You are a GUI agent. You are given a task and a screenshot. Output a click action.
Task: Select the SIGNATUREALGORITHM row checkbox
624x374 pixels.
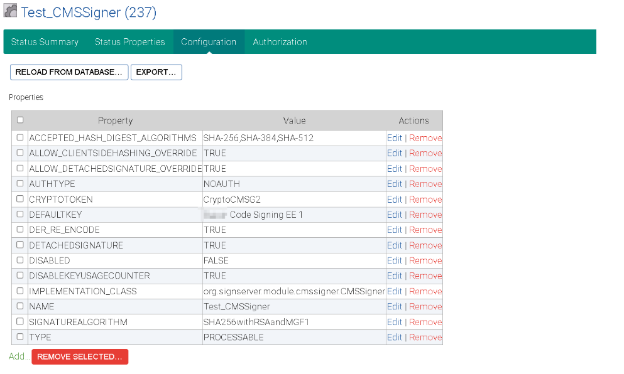20,321
